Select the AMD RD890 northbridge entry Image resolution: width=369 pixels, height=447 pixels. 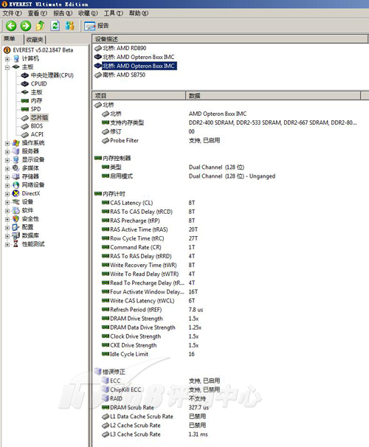tap(124, 48)
